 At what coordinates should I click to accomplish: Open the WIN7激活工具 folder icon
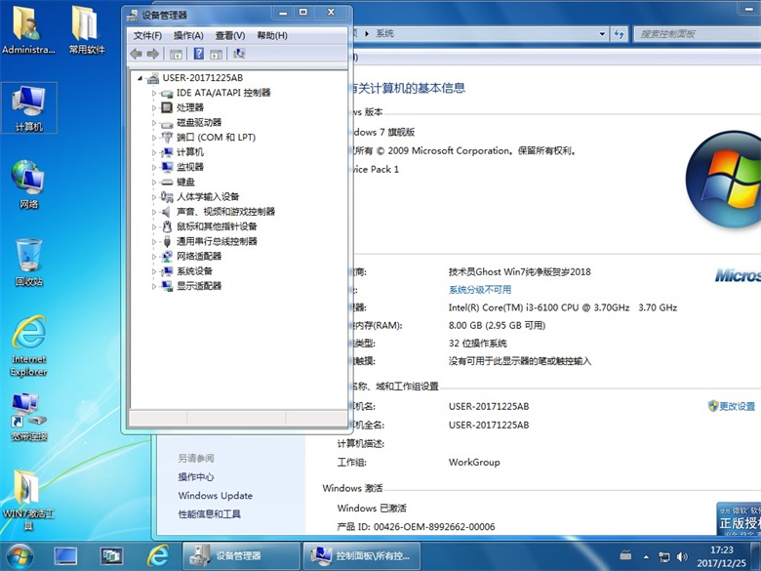pos(28,493)
